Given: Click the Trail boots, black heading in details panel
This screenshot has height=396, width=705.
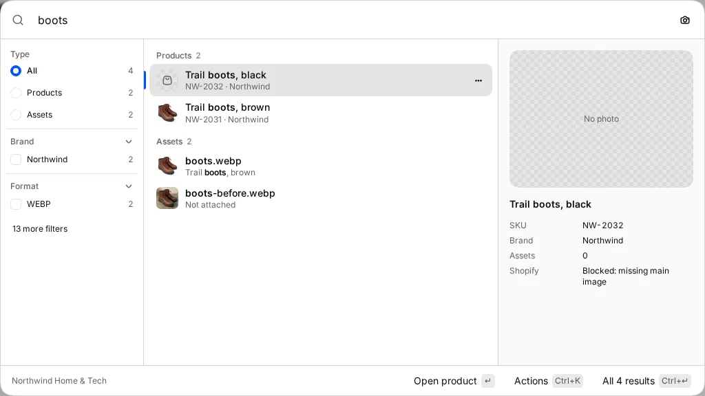Looking at the screenshot, I should 550,204.
